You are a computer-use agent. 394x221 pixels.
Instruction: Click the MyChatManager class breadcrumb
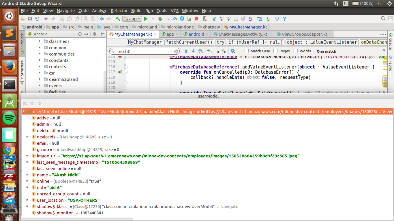pos(145,42)
